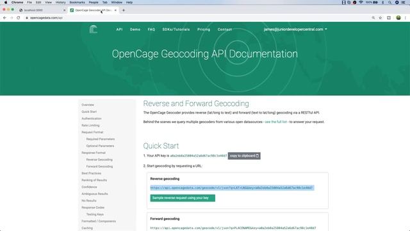Open the File menu

tap(29, 3)
